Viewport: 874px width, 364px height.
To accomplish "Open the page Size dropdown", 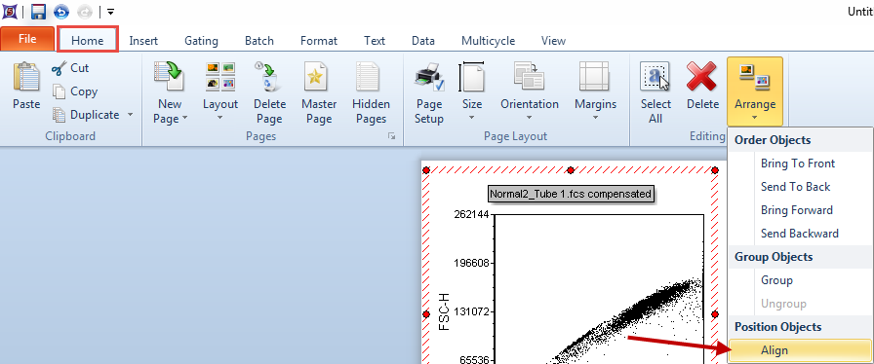I will click(471, 91).
